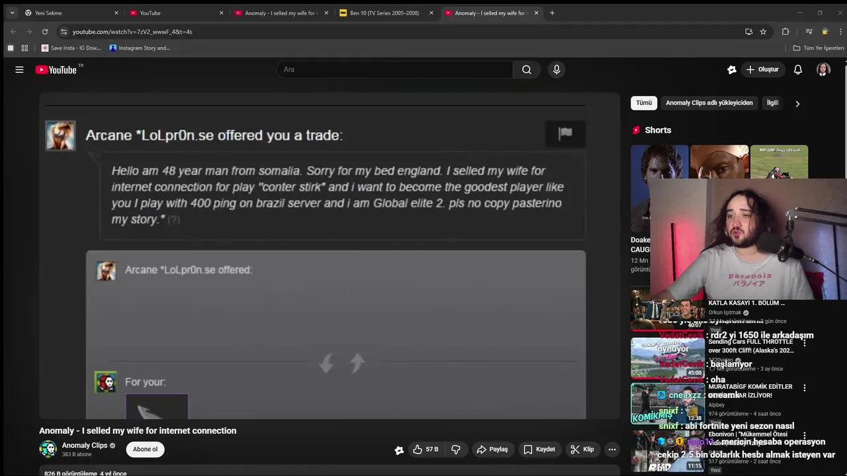Open the second Shorts thumbnail
Image resolution: width=847 pixels, height=476 pixels.
[x=719, y=162]
